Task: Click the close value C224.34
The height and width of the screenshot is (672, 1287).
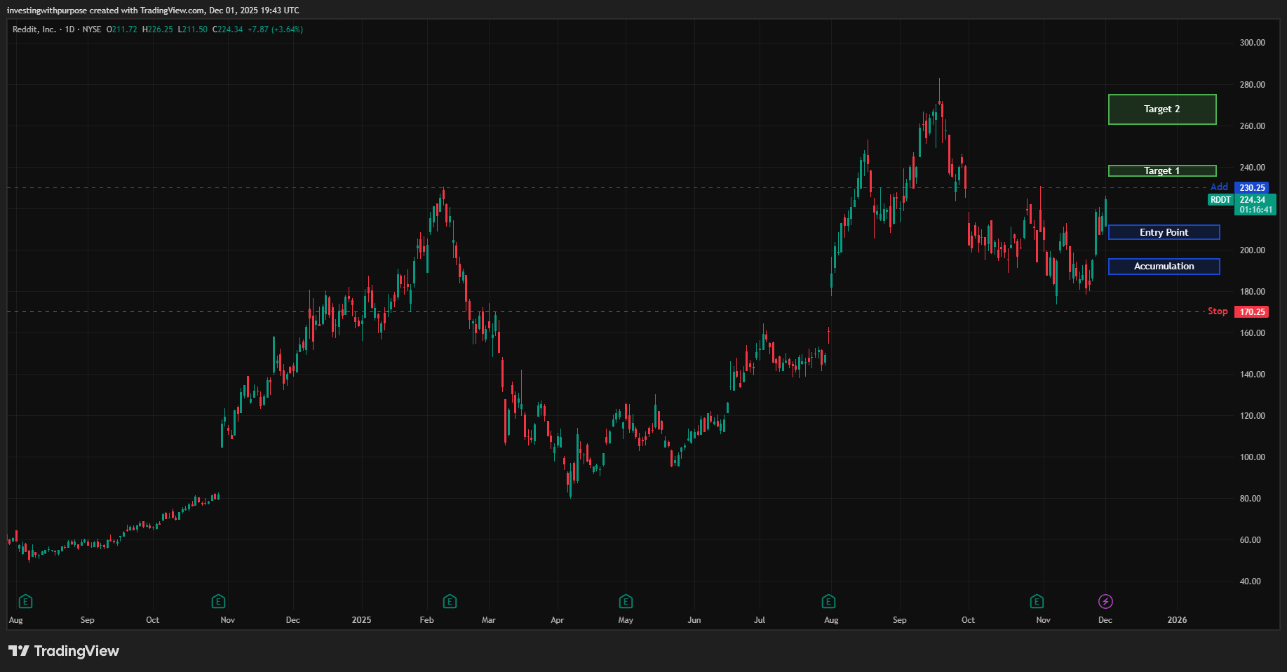Action: (x=228, y=29)
